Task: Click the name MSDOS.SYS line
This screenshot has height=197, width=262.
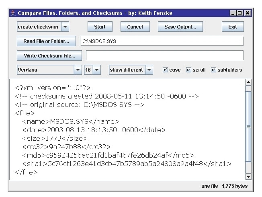Action: (70, 121)
